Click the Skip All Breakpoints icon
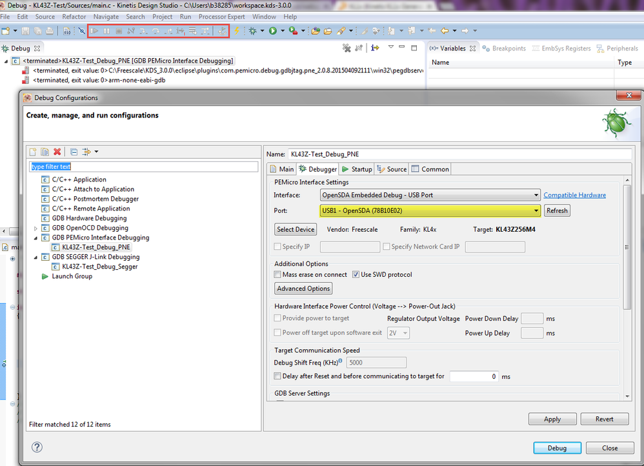This screenshot has height=466, width=644. pyautogui.click(x=82, y=31)
